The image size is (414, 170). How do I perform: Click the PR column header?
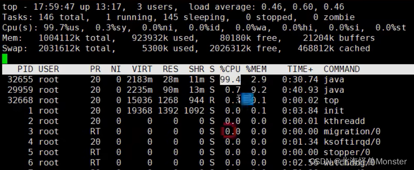pos(95,69)
